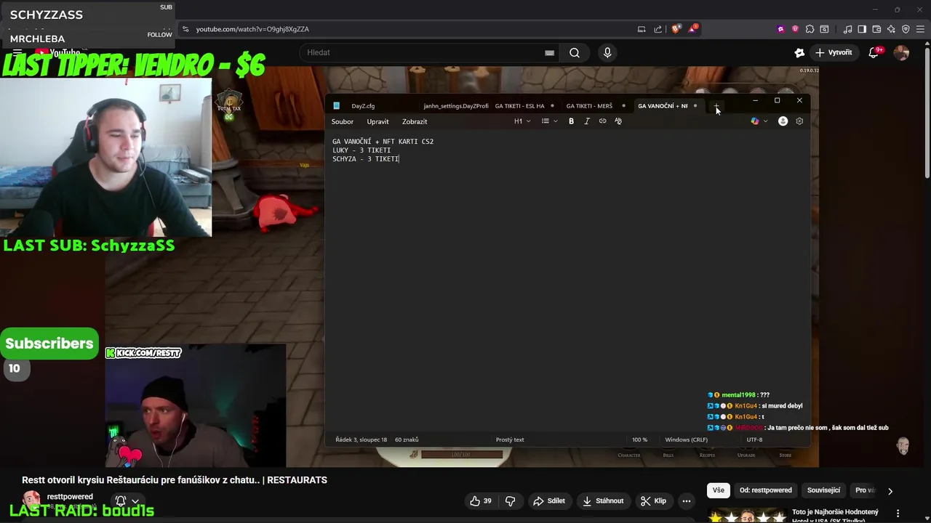
Task: Click the Vytvořit create button
Action: click(834, 52)
